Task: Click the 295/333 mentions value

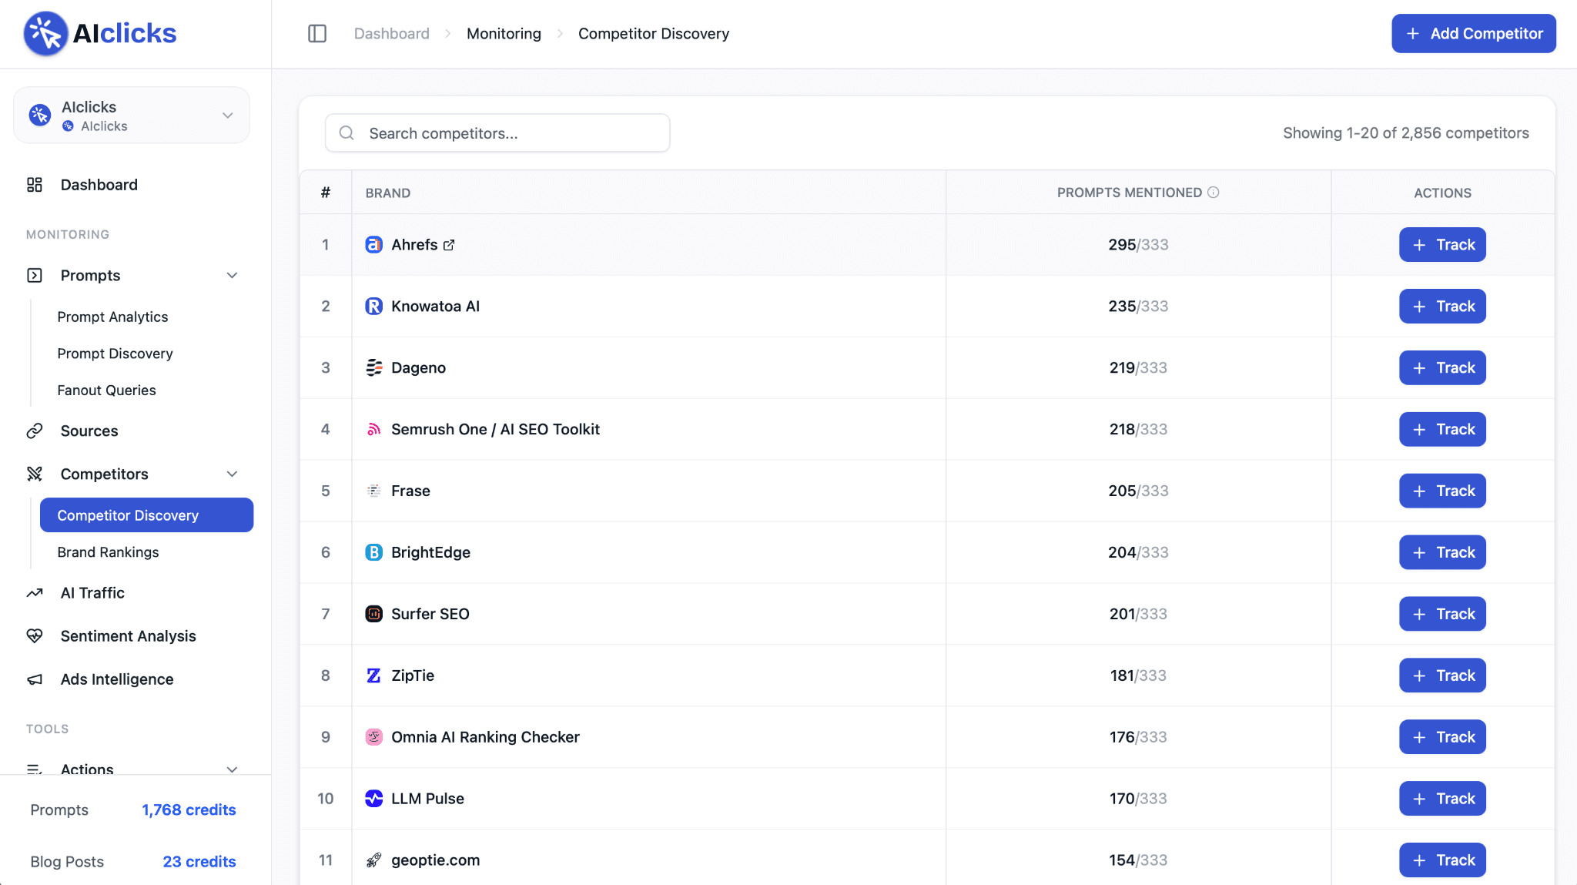Action: click(1138, 244)
